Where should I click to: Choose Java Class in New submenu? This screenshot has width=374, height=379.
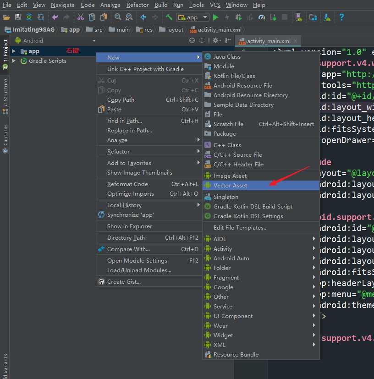pyautogui.click(x=261, y=56)
